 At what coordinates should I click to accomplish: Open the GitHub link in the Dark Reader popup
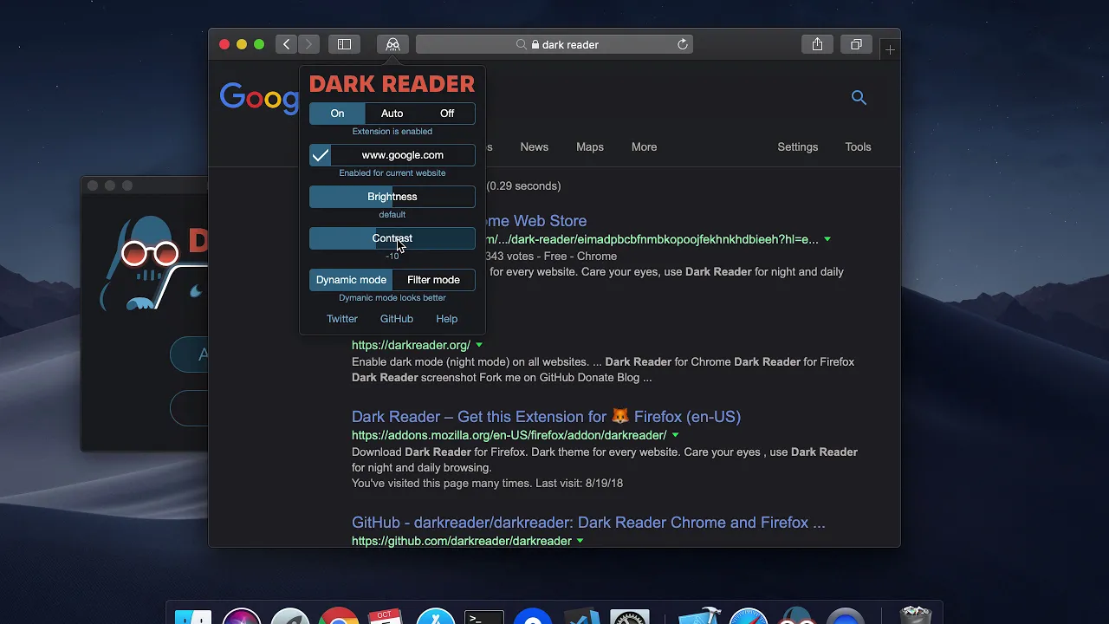(x=397, y=319)
